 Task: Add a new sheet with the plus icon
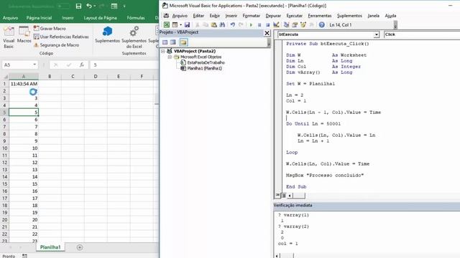pyautogui.click(x=80, y=247)
